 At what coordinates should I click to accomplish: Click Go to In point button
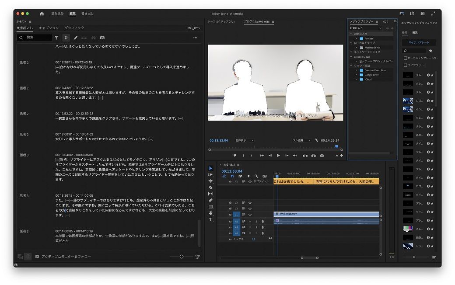pyautogui.click(x=262, y=156)
